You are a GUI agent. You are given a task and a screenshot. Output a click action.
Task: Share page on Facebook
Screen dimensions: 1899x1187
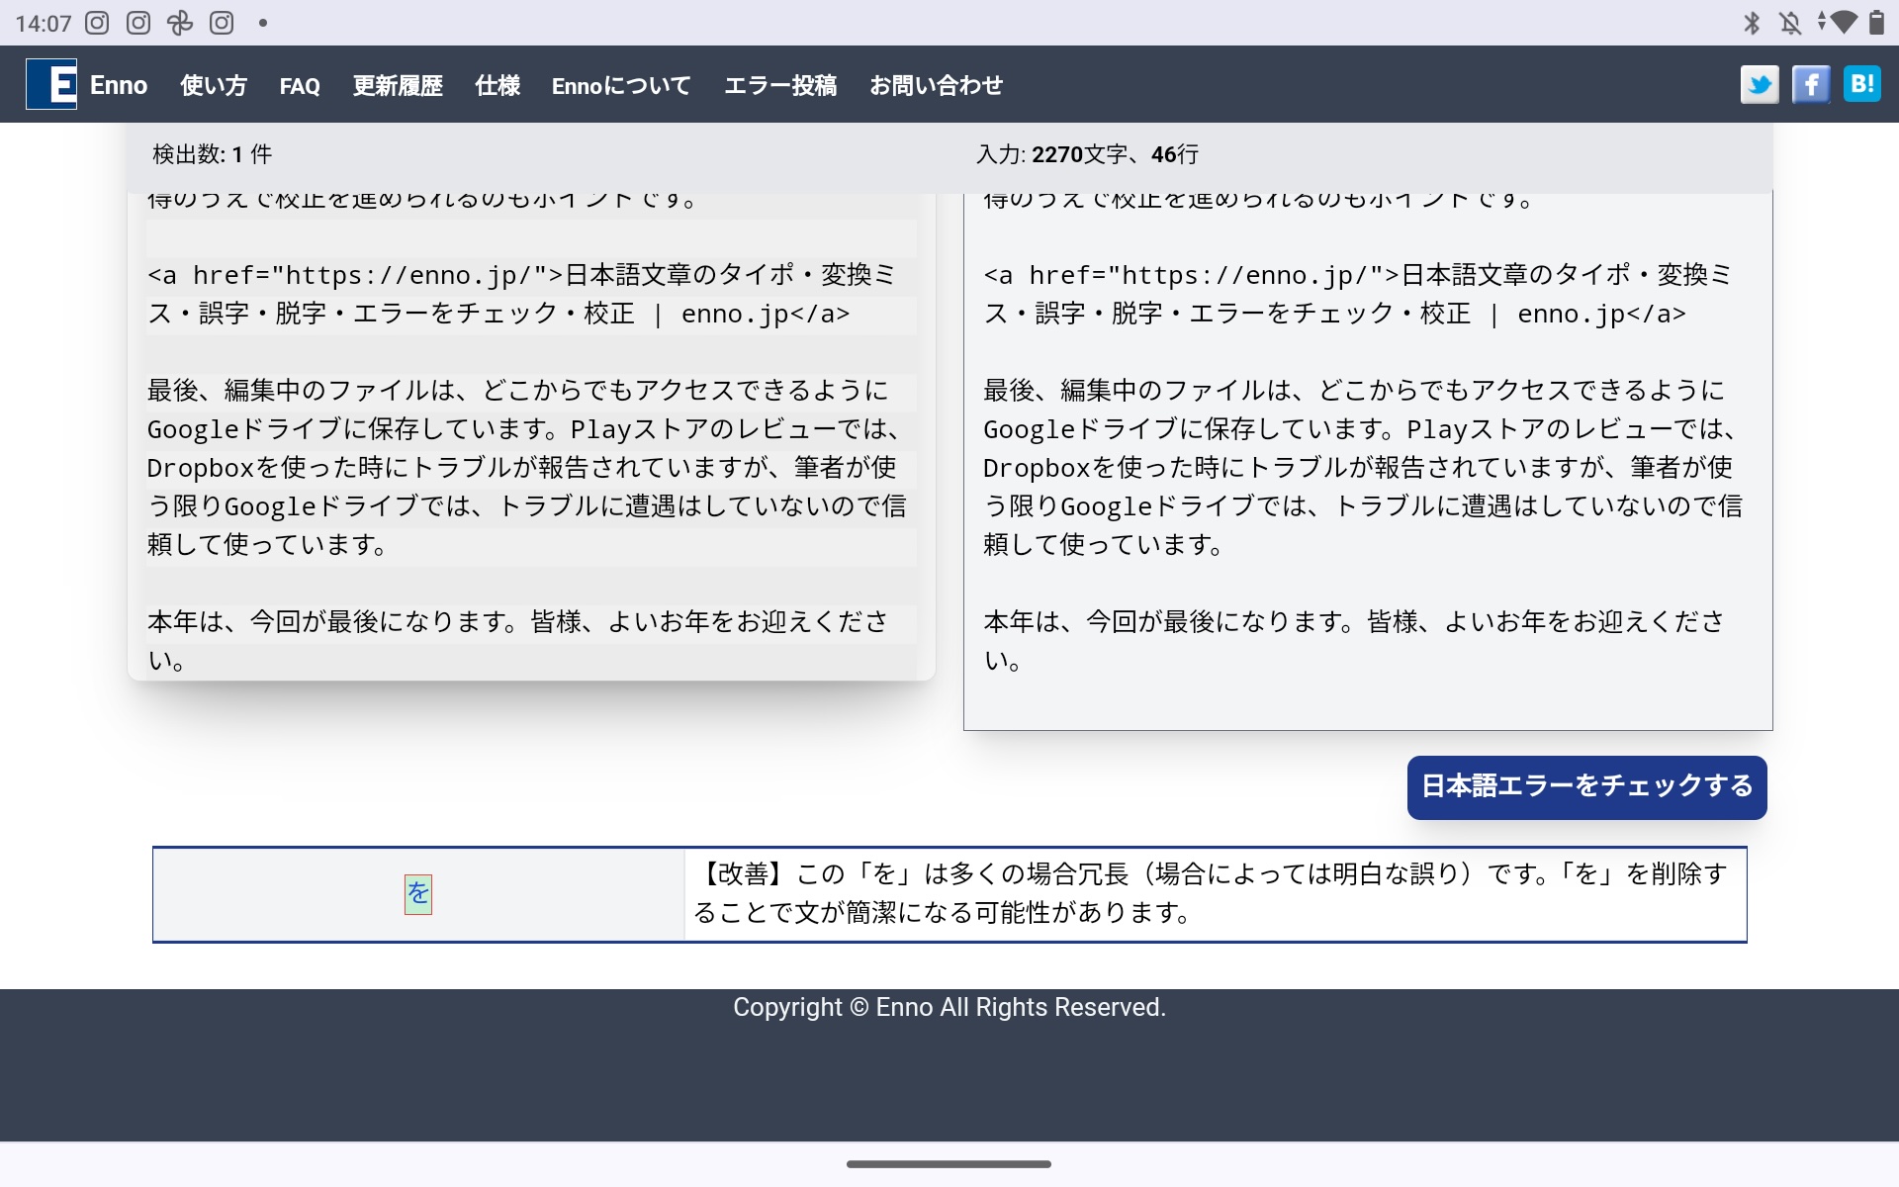[1811, 85]
